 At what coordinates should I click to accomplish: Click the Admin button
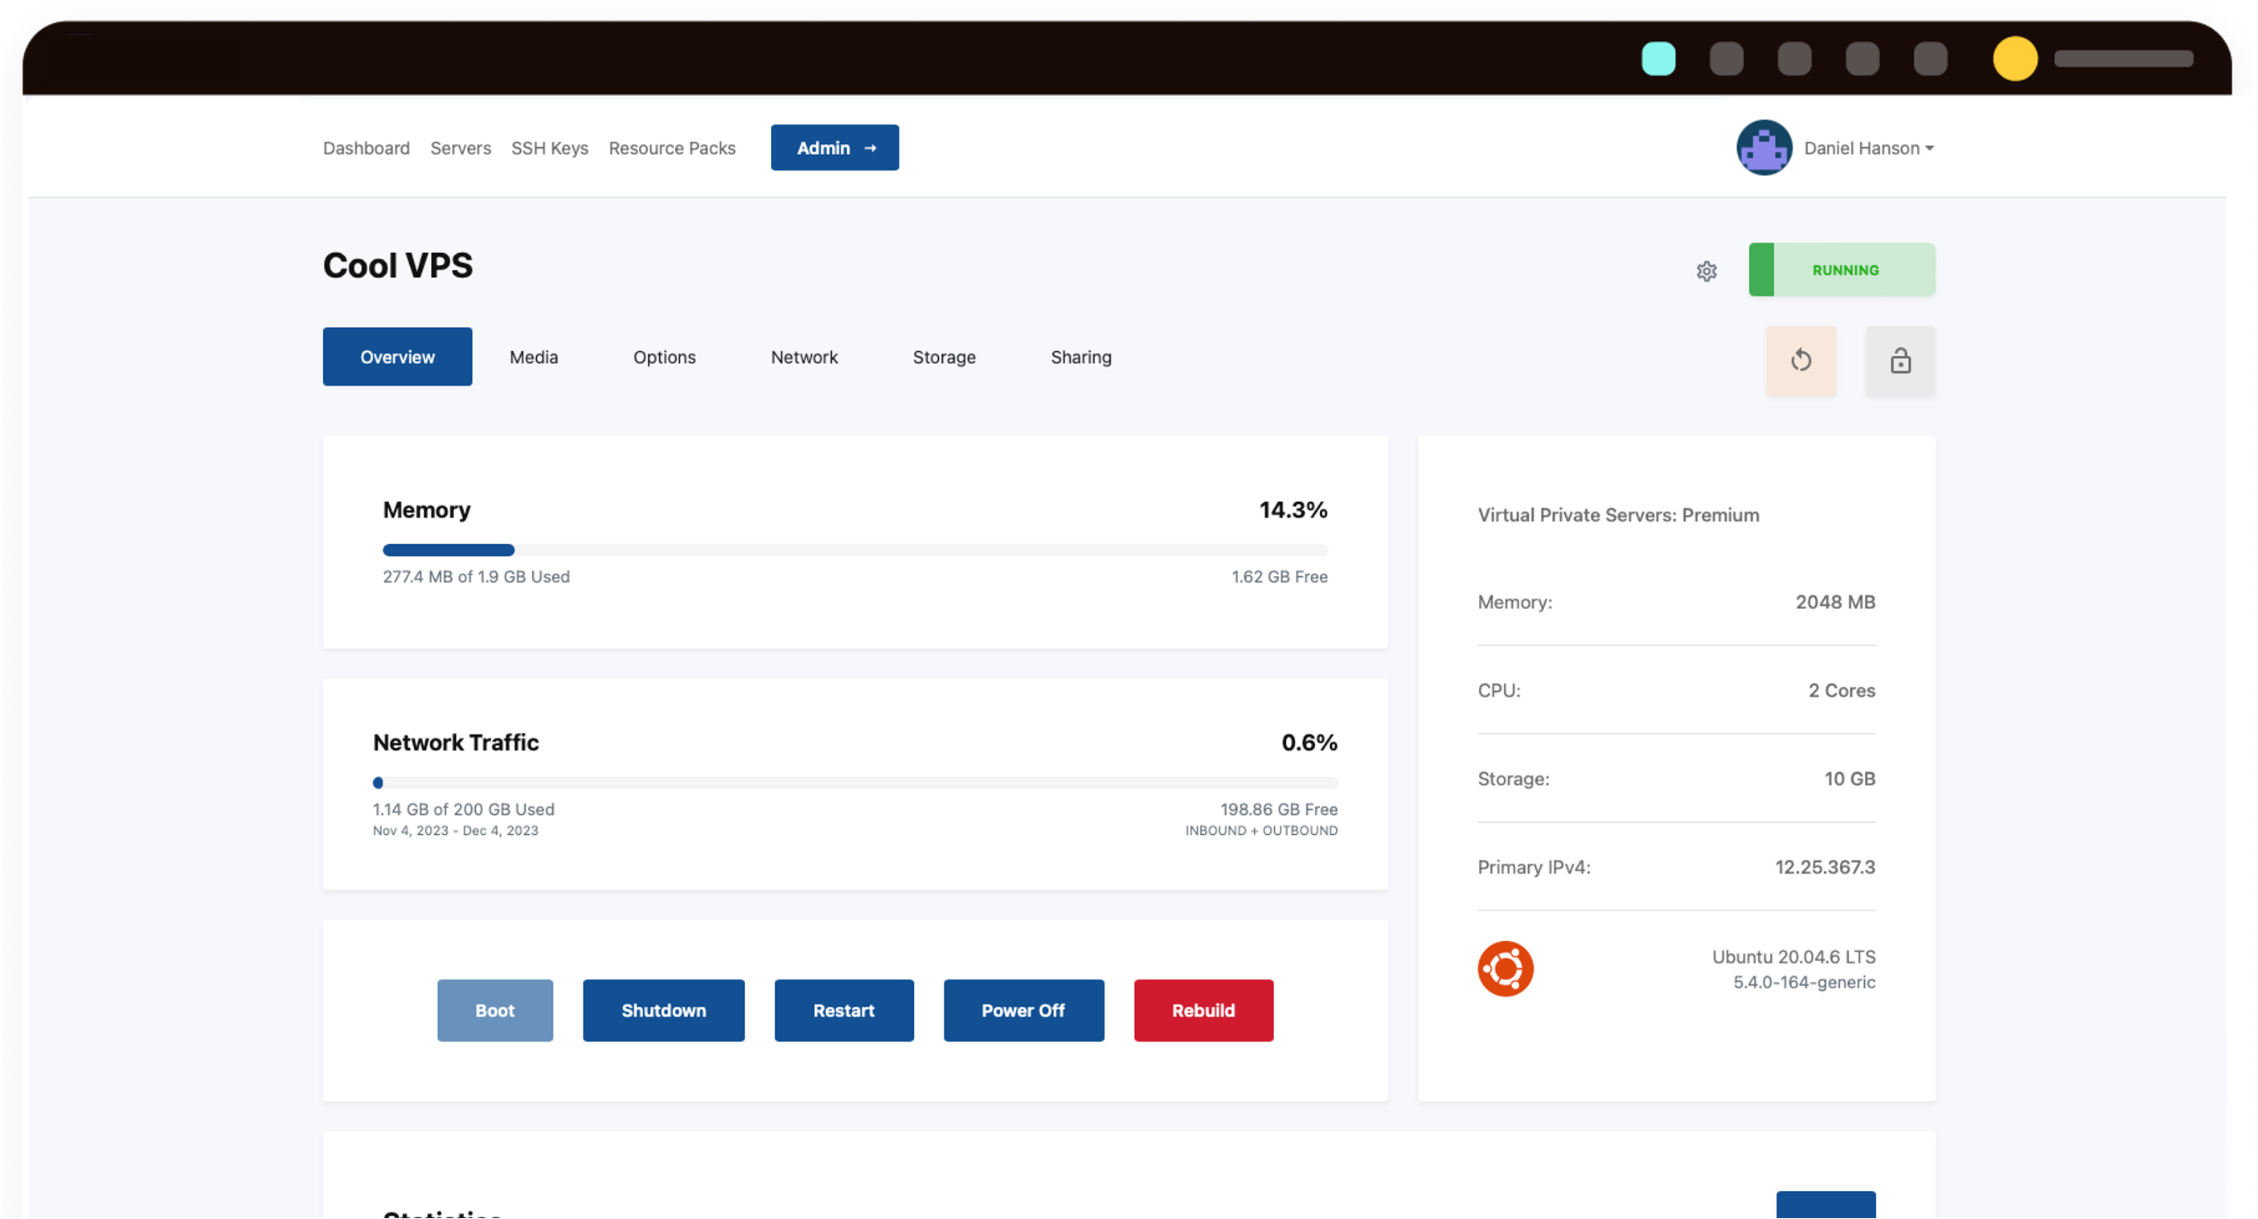[x=834, y=147]
